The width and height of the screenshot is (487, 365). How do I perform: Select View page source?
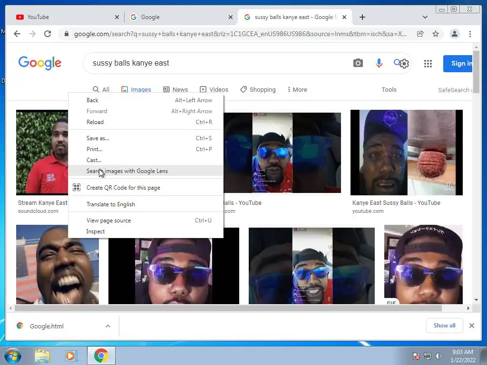(x=146, y=221)
